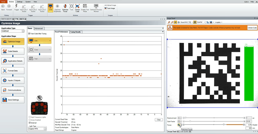Viewport: 258px width, 134px height.
Task: Click the Clear button below the chart
Action: pos(159,120)
